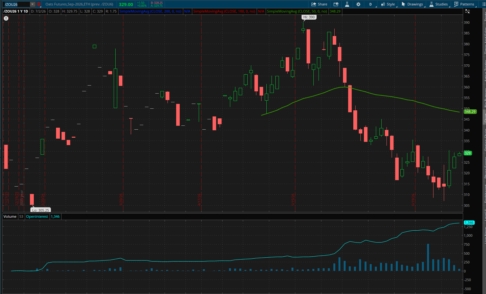Click SimpleMovingAvg (CLOSE, 200, 0, no) label

pyautogui.click(x=150, y=11)
